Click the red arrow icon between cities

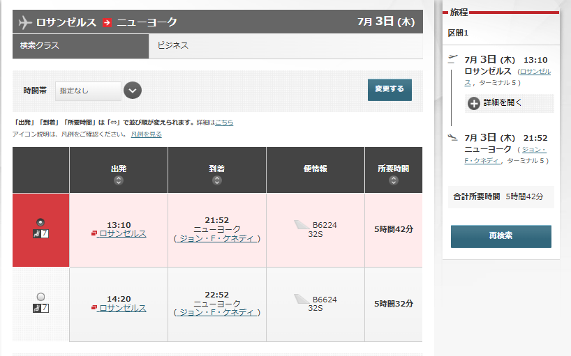[x=107, y=22]
